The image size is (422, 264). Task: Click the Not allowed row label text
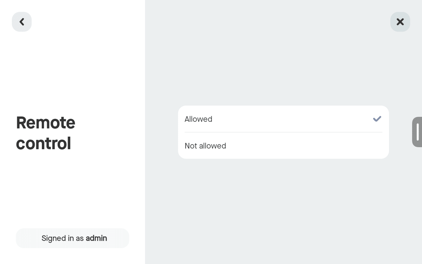pyautogui.click(x=205, y=146)
